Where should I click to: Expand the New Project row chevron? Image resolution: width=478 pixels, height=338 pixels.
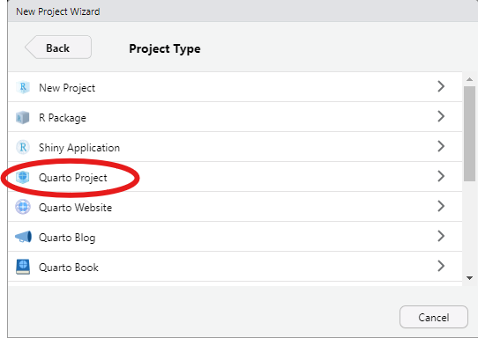pos(441,87)
